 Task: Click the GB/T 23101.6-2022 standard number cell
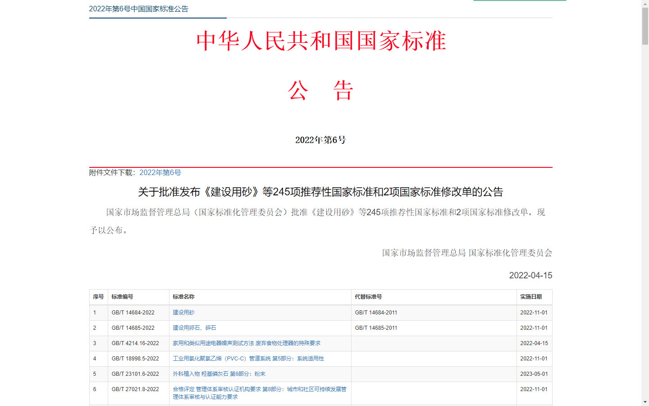tap(135, 374)
